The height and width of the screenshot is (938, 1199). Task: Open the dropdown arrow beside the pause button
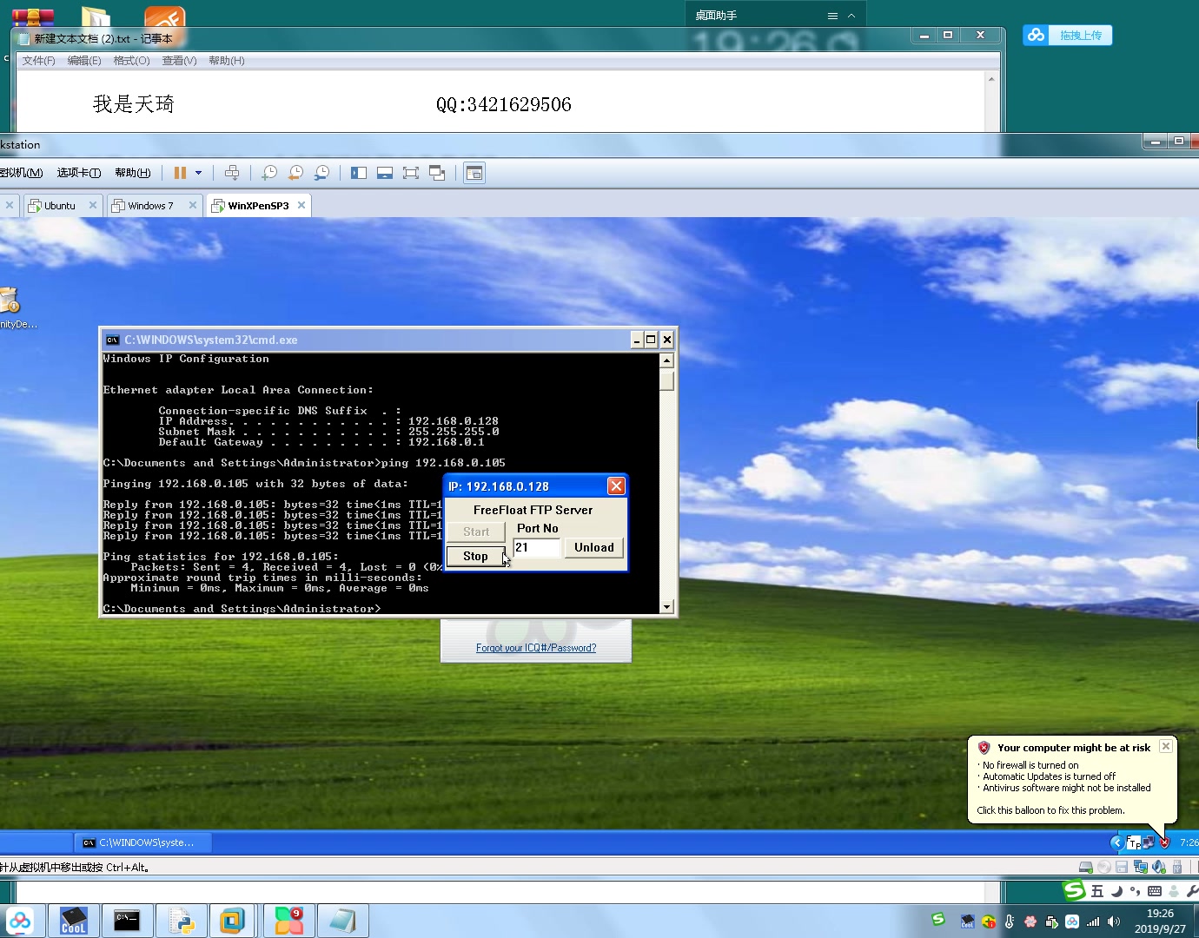198,173
